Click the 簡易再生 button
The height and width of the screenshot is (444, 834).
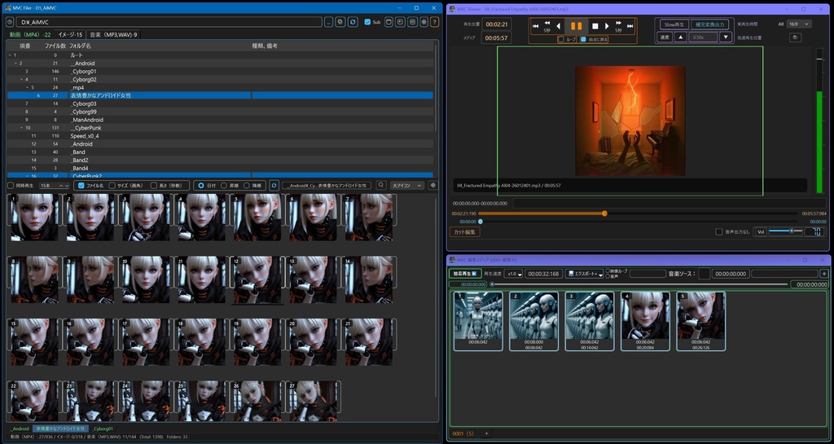click(465, 274)
